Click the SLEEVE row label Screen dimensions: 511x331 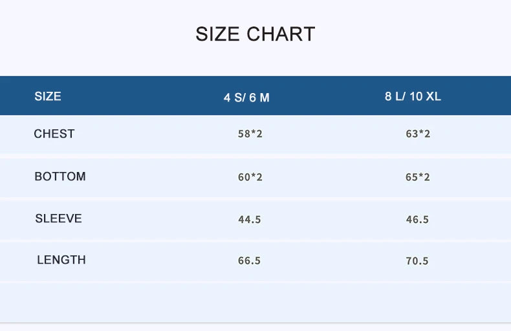[58, 219]
